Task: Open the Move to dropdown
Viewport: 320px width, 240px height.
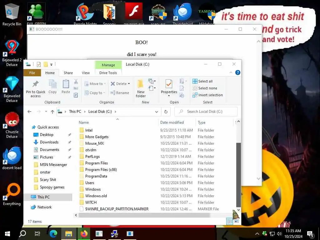Action: tap(95, 84)
